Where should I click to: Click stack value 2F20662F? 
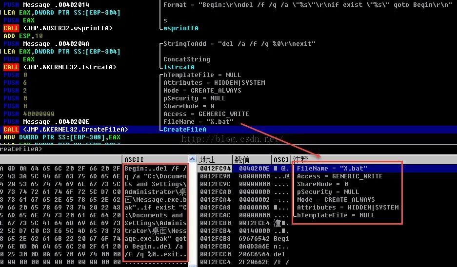[x=254, y=262]
